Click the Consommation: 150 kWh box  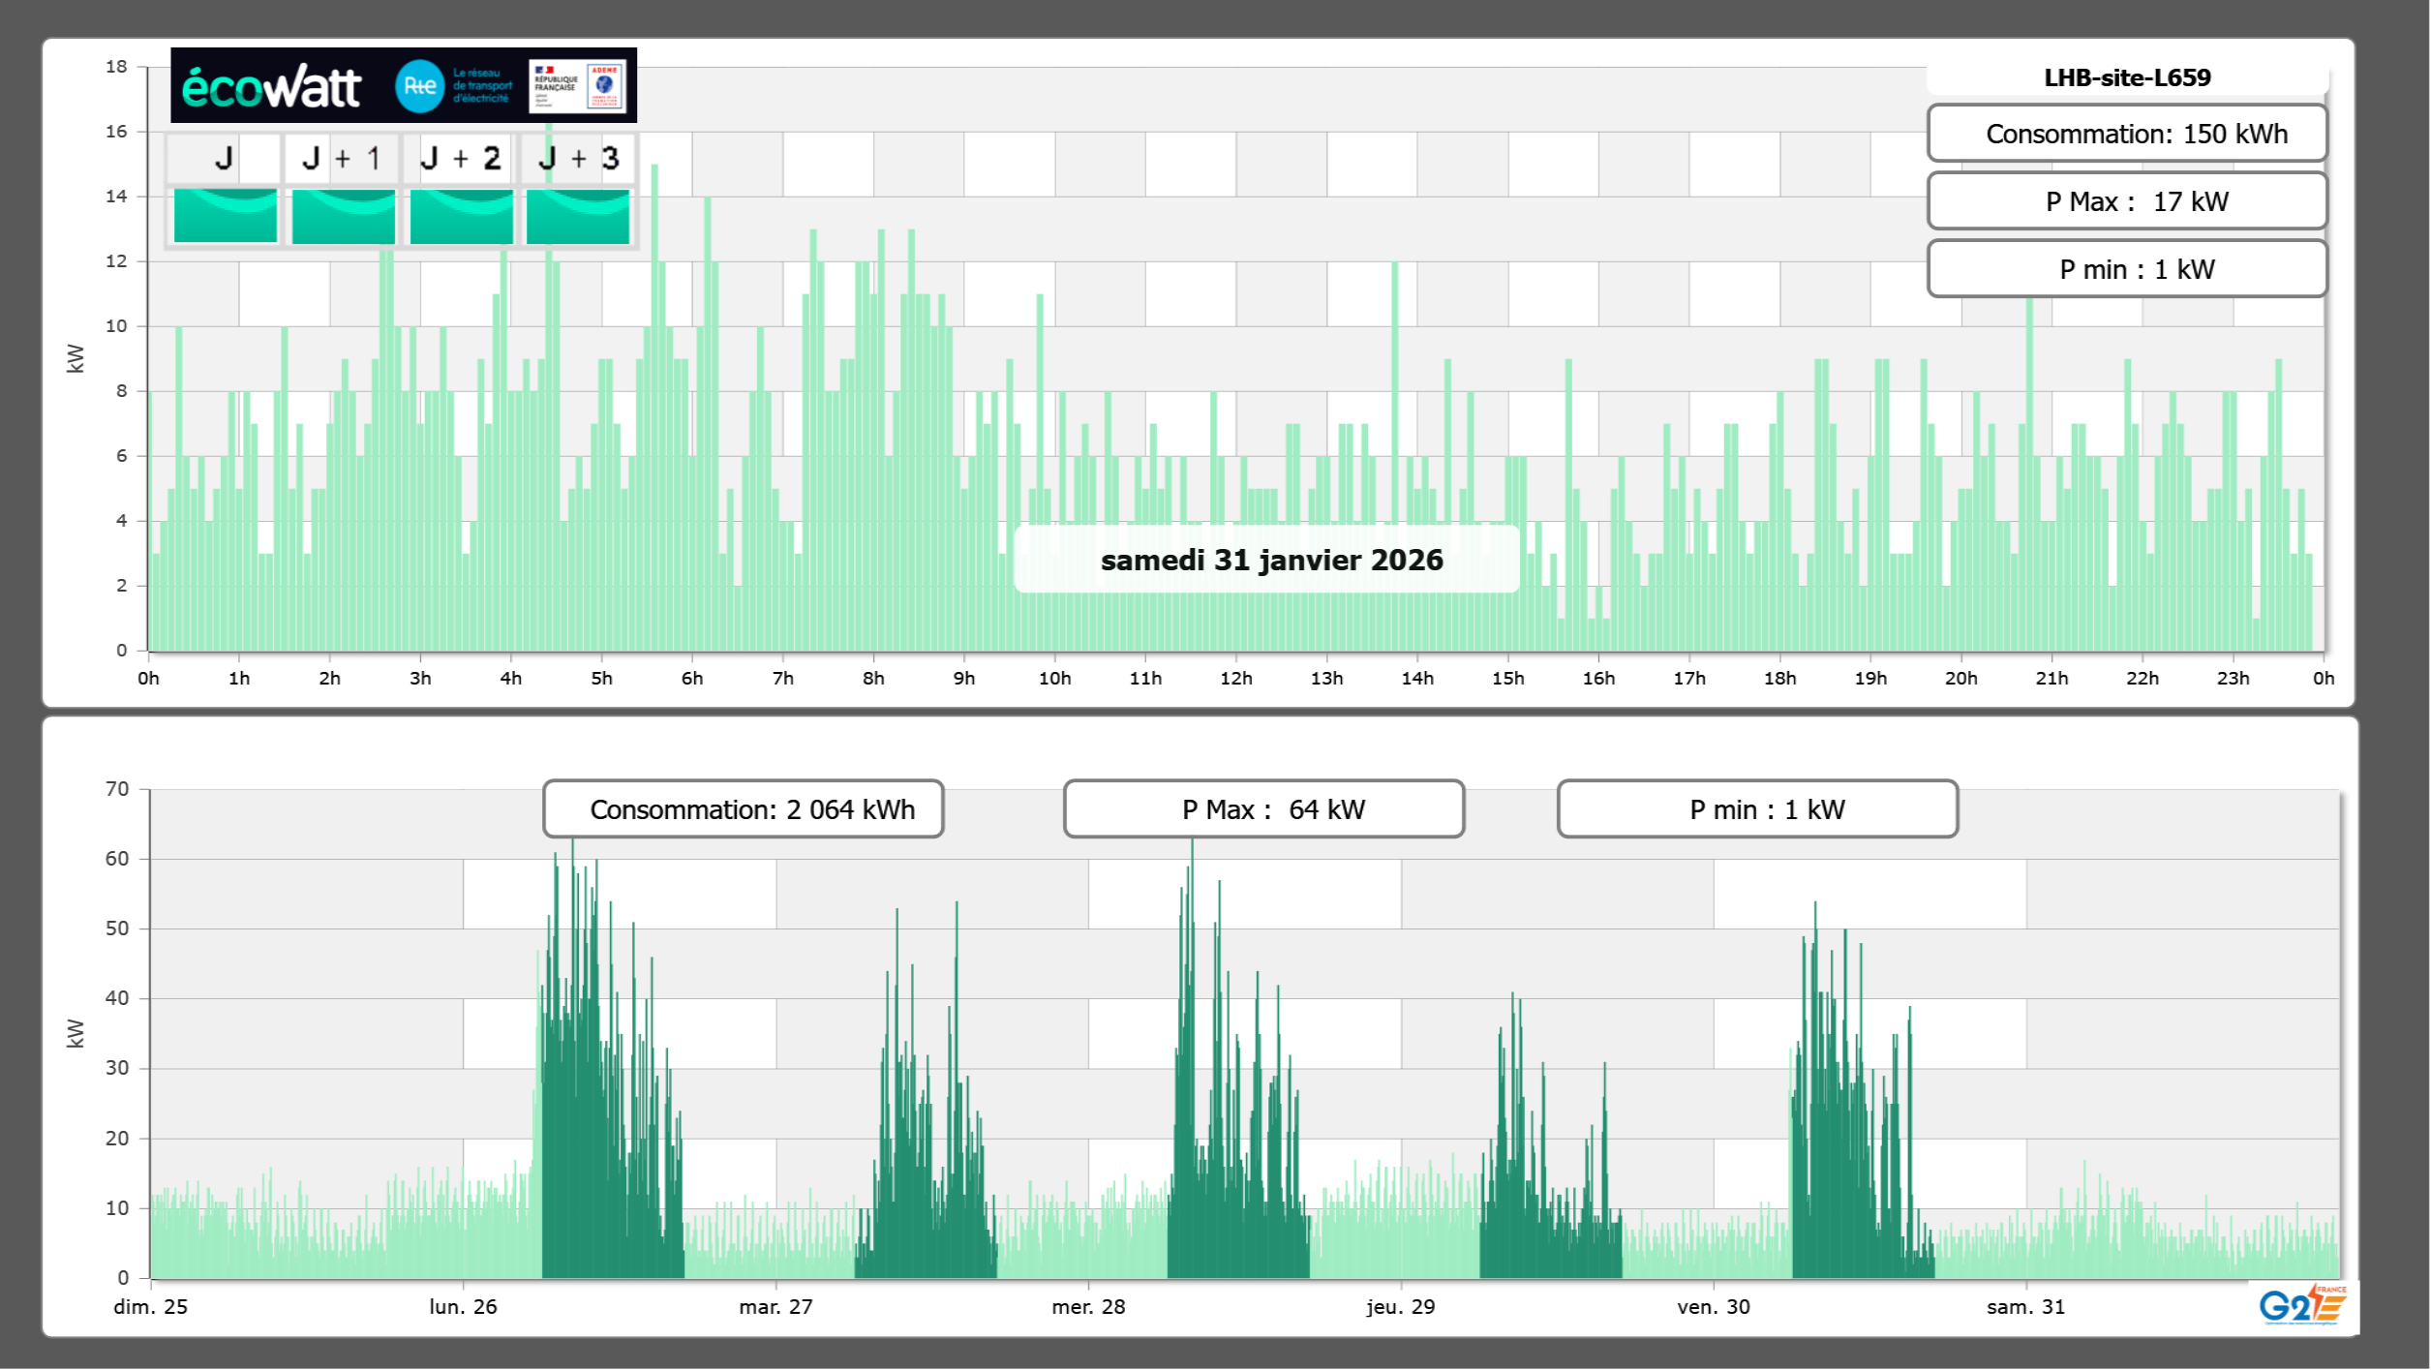(2126, 134)
